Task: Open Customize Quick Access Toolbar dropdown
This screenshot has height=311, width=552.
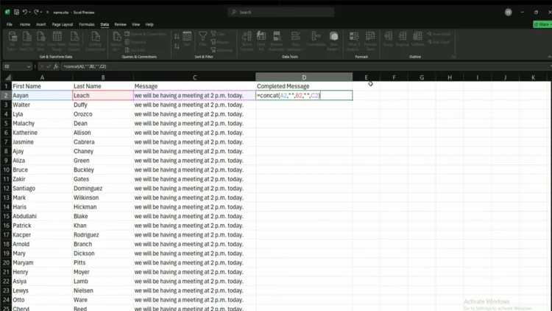Action: [x=48, y=13]
